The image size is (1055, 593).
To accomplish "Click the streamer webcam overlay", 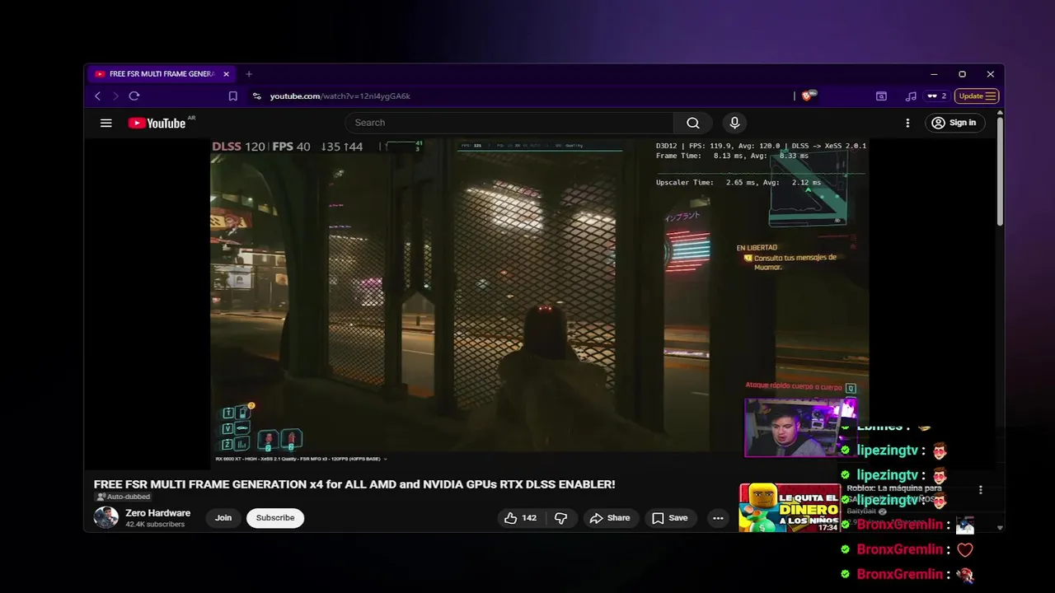I will click(800, 427).
